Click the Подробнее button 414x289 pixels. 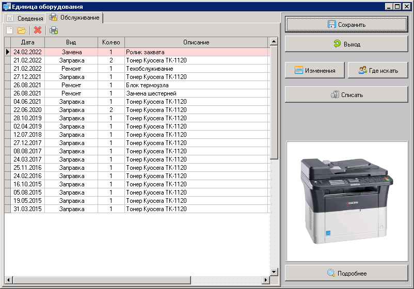point(346,273)
